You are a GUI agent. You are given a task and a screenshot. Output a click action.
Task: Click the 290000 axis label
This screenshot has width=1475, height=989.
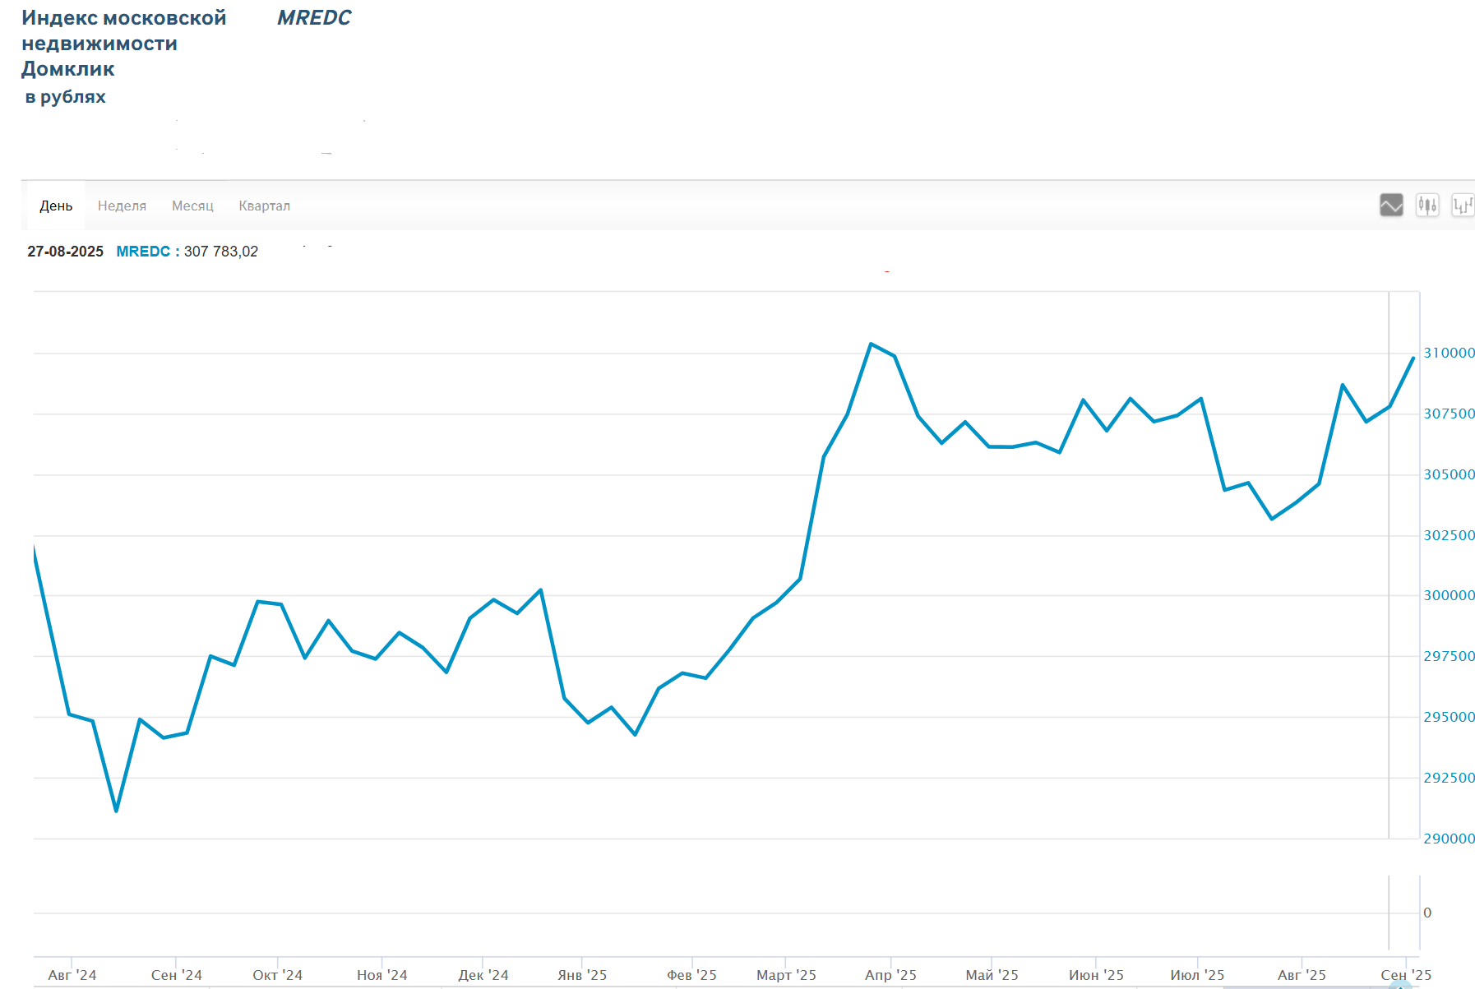(x=1449, y=839)
